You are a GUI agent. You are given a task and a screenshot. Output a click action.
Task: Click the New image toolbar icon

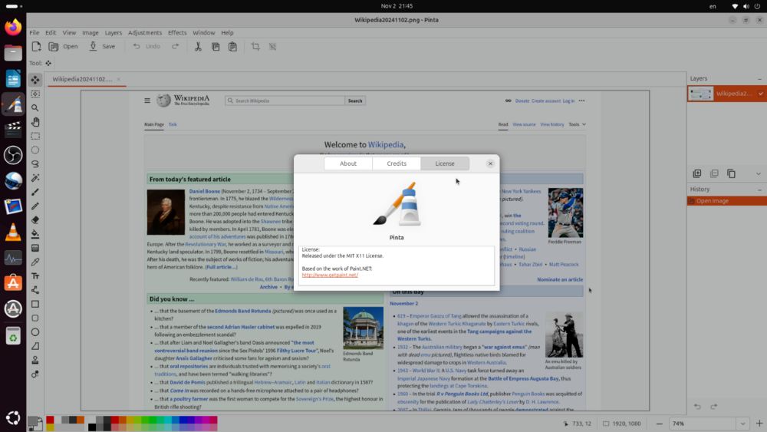pos(36,47)
